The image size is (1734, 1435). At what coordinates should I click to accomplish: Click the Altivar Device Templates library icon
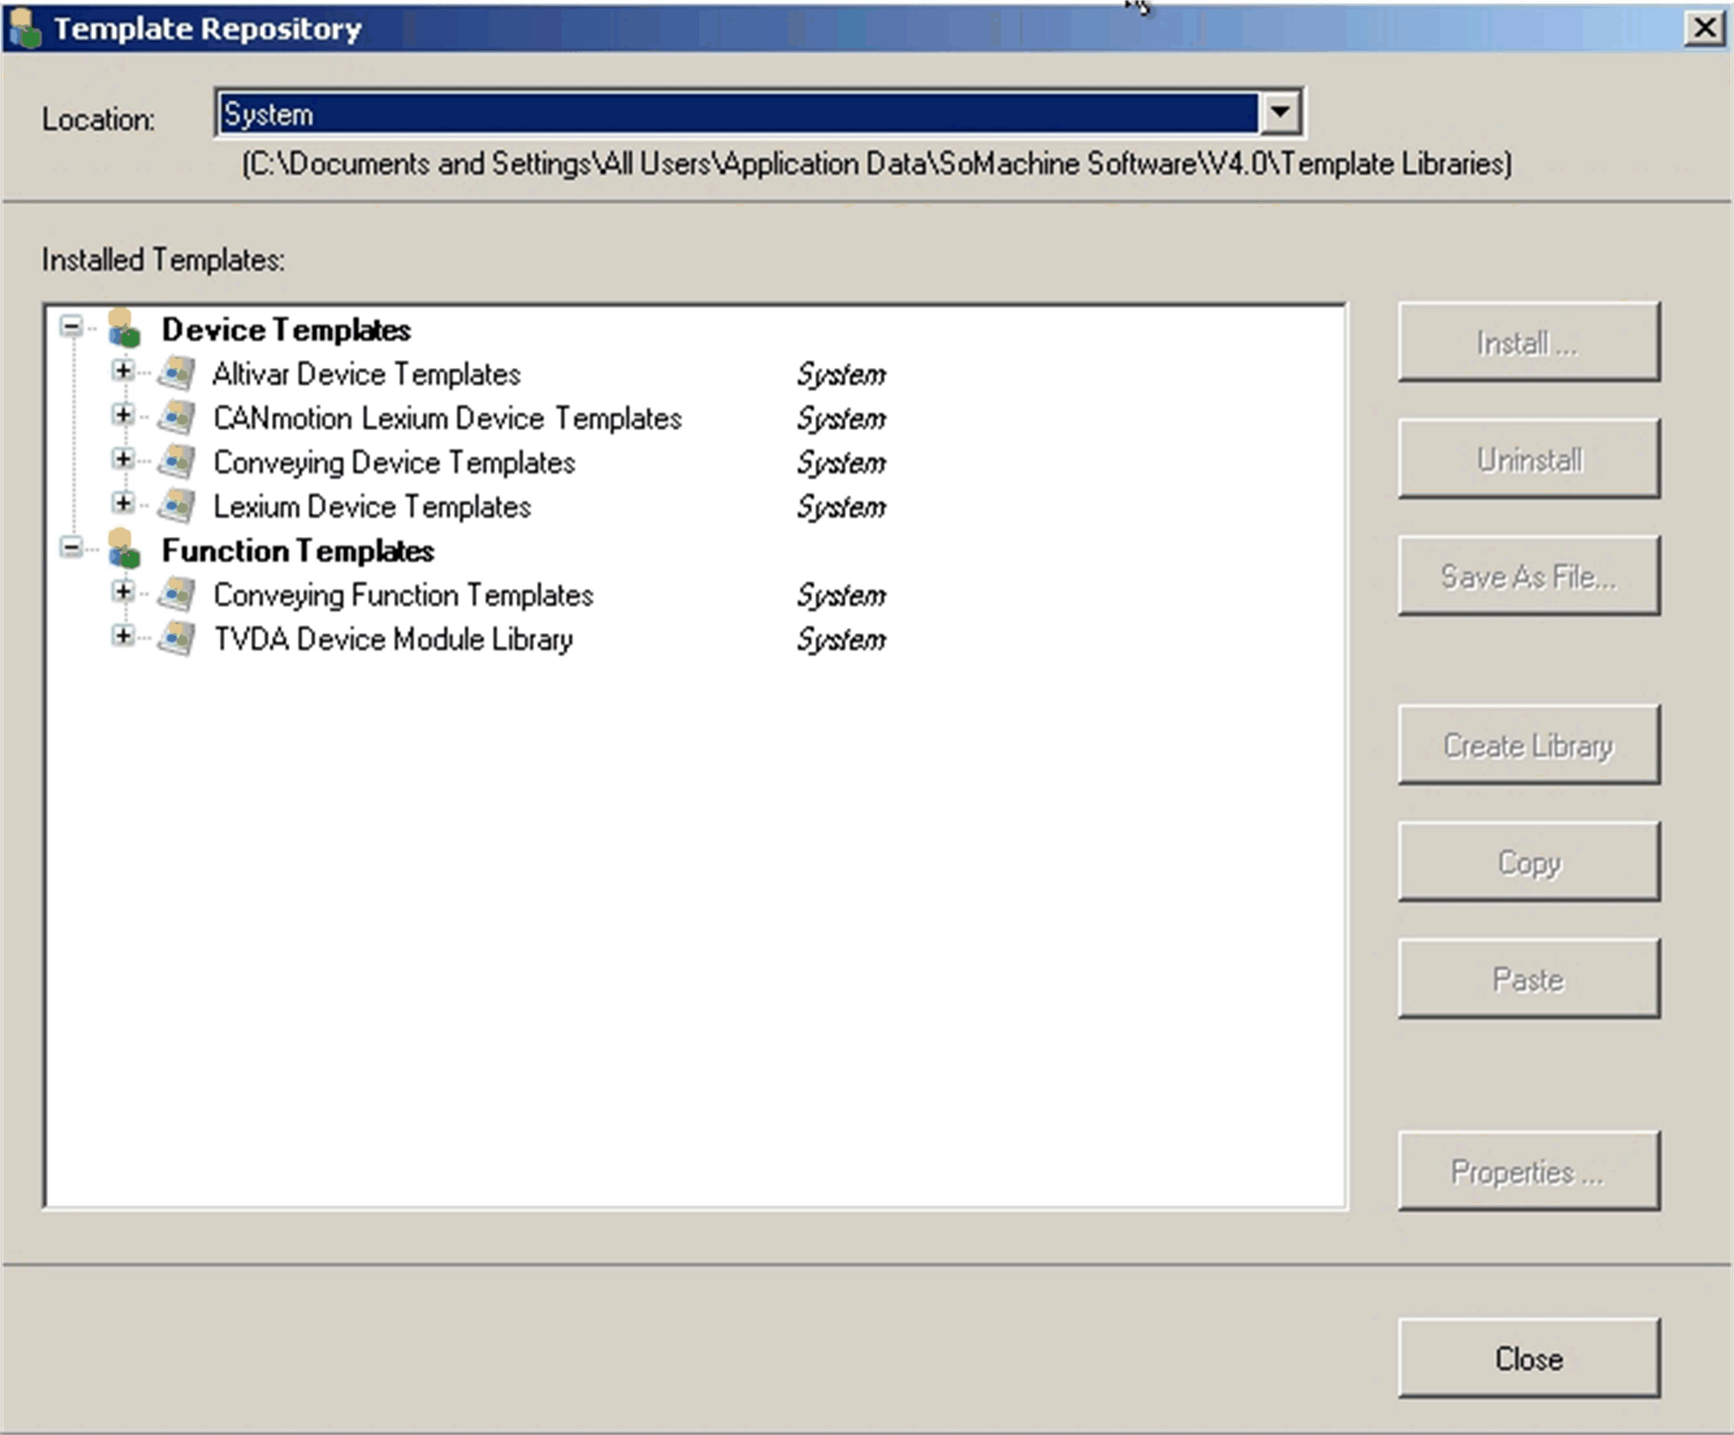pyautogui.click(x=177, y=373)
